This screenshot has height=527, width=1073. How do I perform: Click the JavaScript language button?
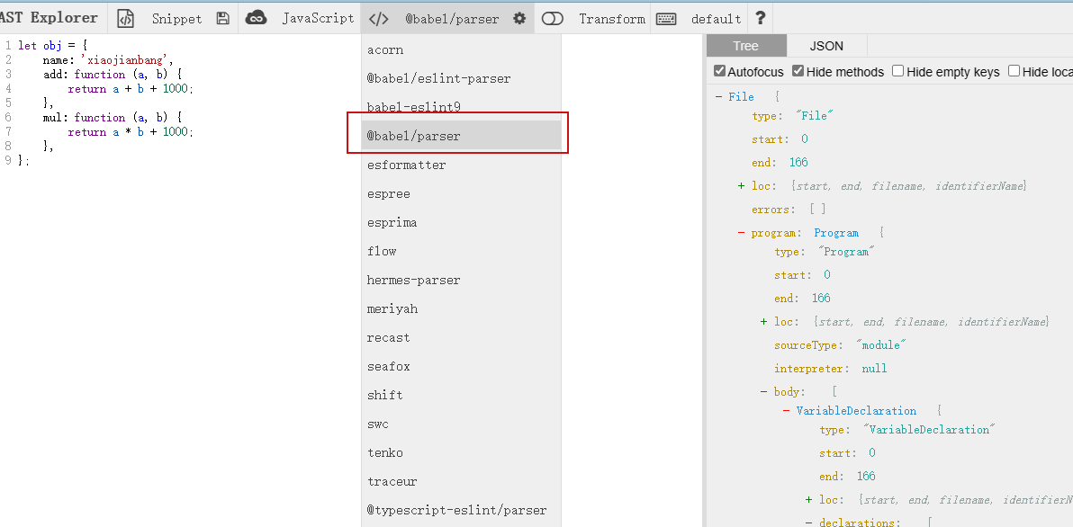(x=318, y=18)
